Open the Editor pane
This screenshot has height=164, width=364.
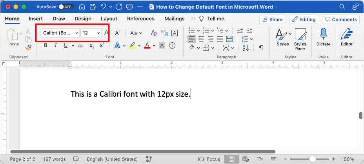tap(347, 37)
